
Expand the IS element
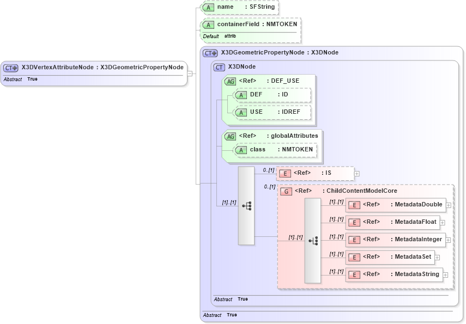[357, 174]
